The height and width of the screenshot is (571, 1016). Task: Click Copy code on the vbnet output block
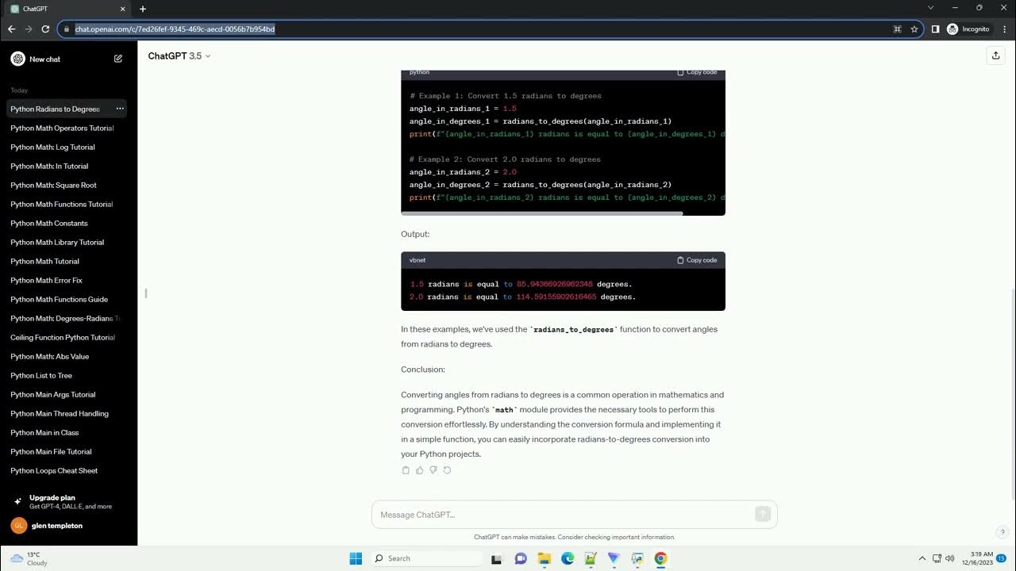pyautogui.click(x=697, y=260)
